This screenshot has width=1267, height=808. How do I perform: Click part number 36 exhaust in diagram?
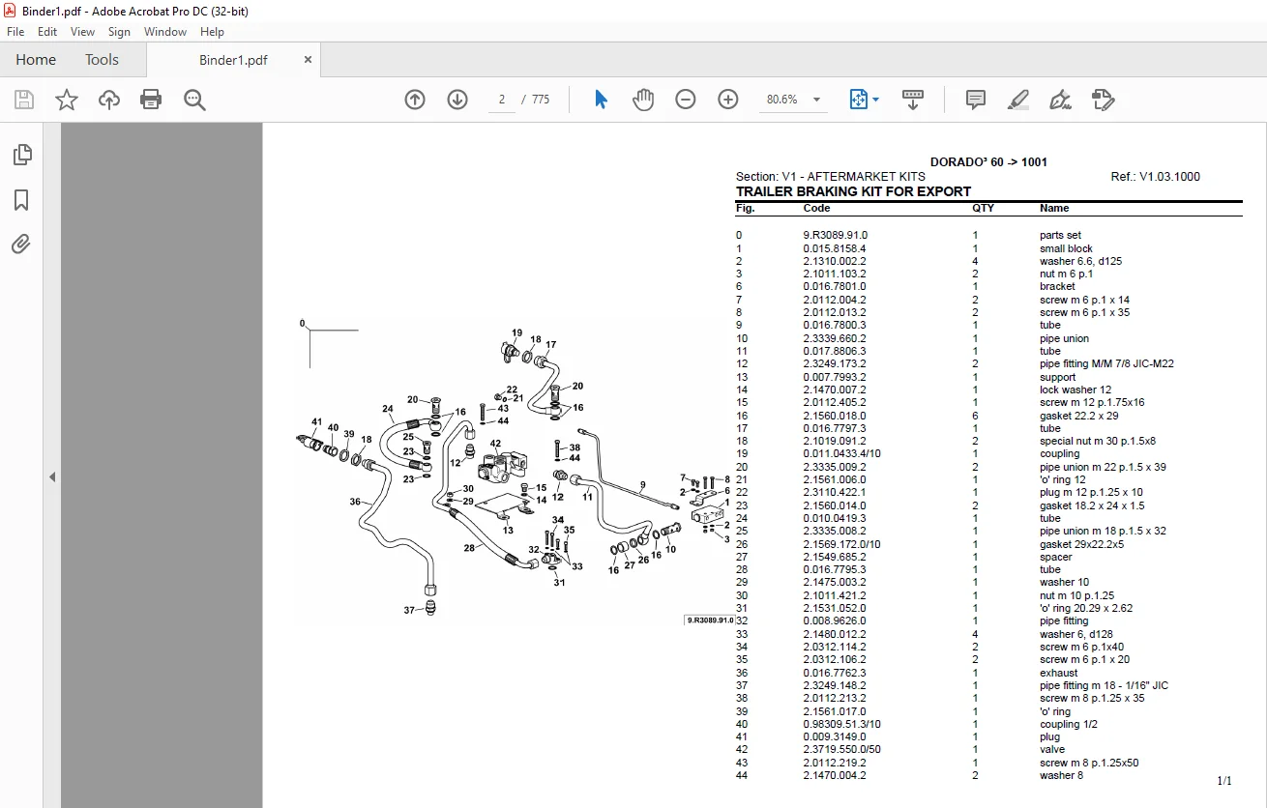(355, 502)
